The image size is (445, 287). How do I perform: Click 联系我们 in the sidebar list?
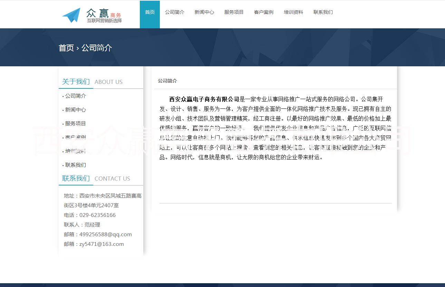tap(76, 165)
